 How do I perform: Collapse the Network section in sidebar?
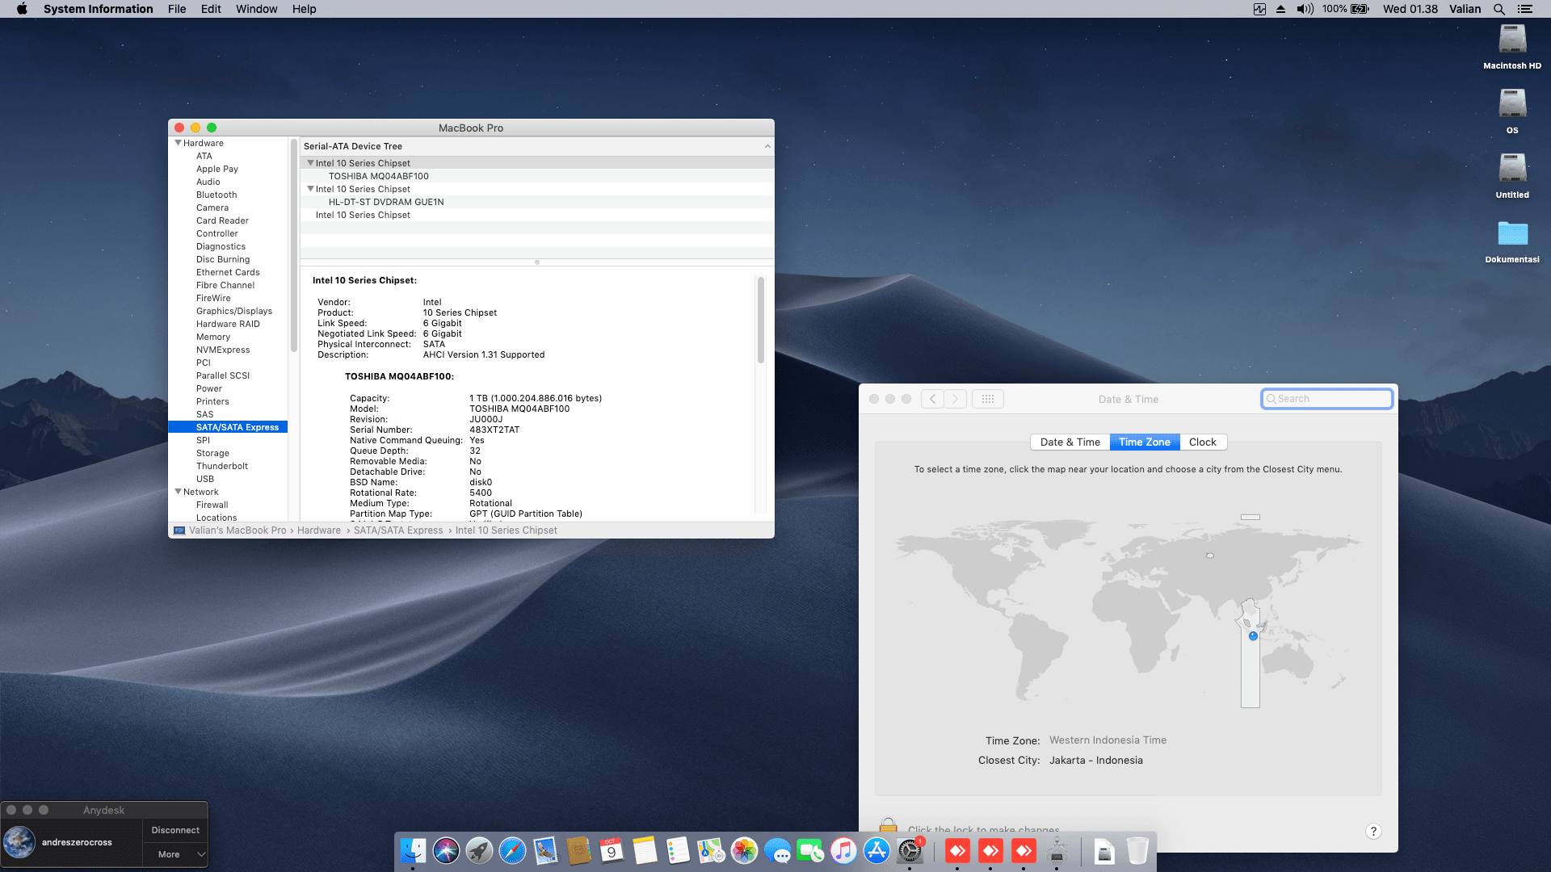(x=178, y=492)
